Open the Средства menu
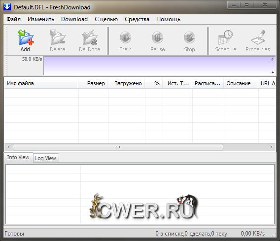280x241 pixels. tap(137, 19)
